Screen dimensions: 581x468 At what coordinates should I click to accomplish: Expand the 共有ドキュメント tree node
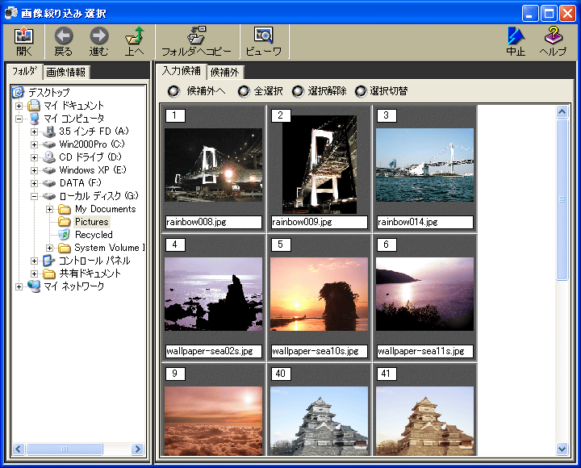(34, 274)
